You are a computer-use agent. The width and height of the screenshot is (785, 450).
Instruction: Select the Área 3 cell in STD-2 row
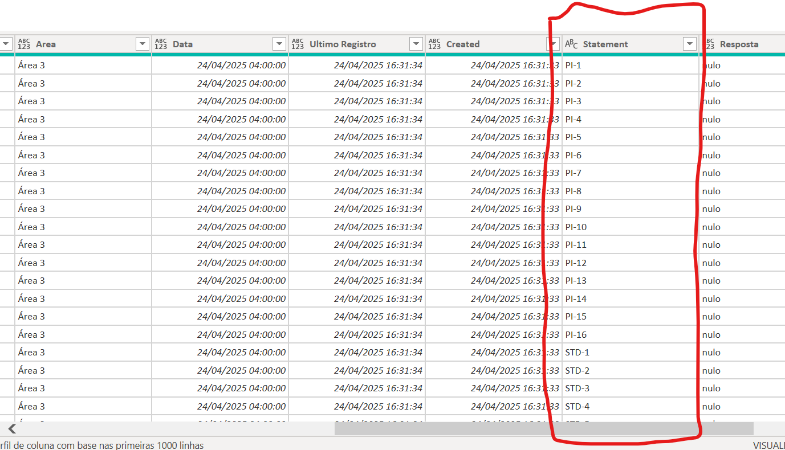pyautogui.click(x=83, y=370)
